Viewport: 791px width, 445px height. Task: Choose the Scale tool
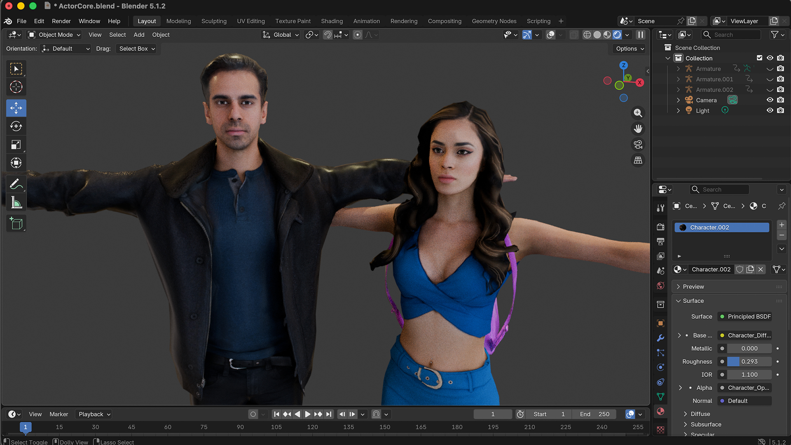click(x=16, y=145)
